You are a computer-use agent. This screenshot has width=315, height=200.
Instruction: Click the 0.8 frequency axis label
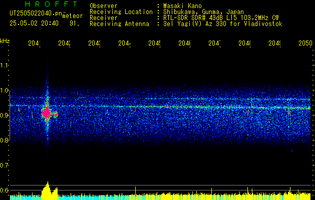pos(5,140)
